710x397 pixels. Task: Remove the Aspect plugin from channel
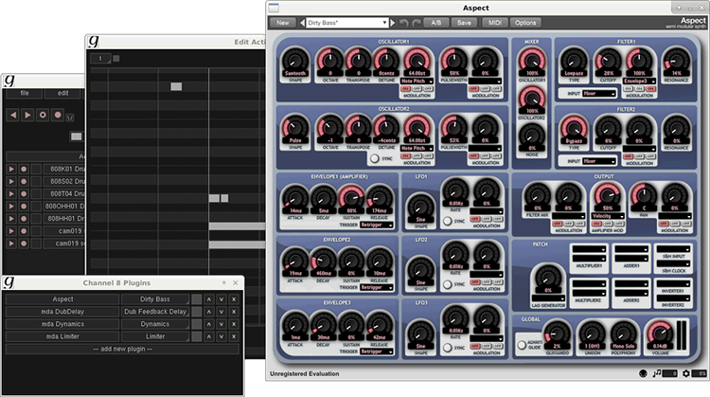click(234, 299)
